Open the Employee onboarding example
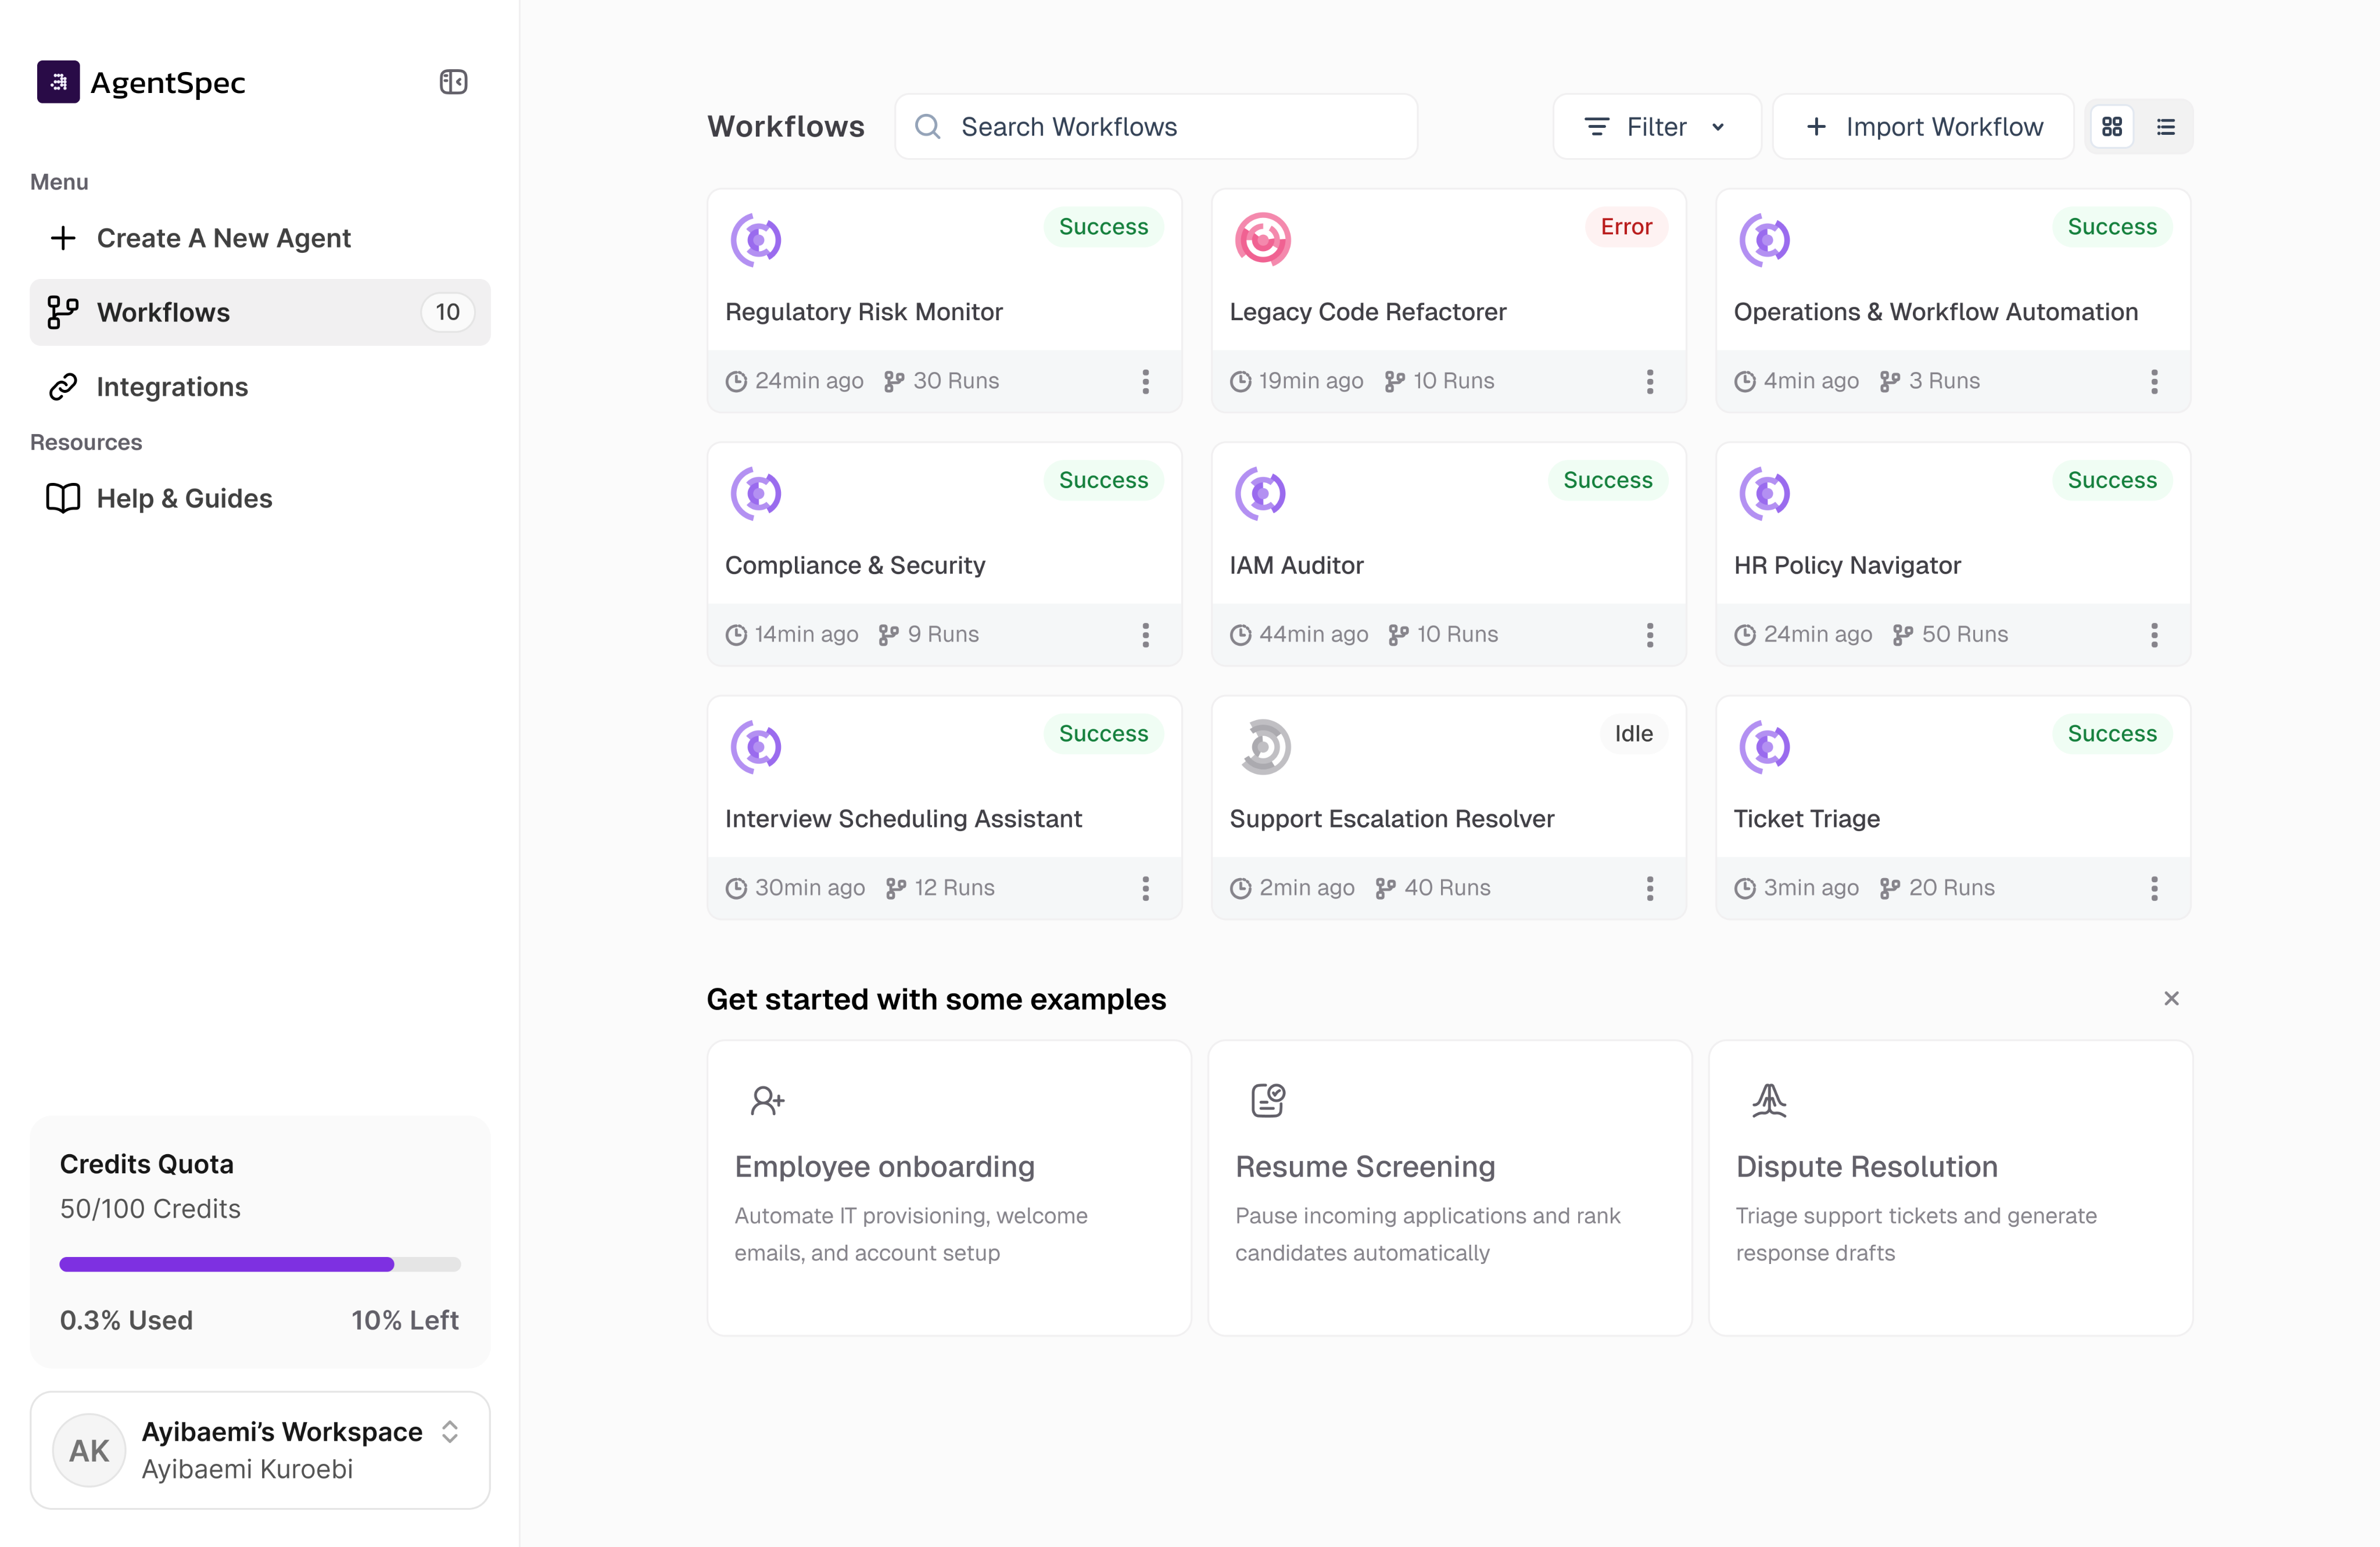2380x1547 pixels. click(x=949, y=1188)
